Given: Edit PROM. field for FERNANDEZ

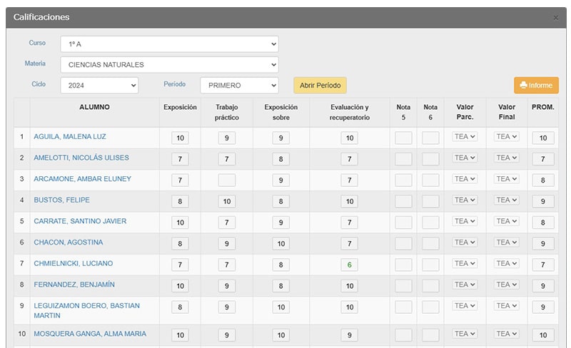Looking at the screenshot, I should [543, 286].
